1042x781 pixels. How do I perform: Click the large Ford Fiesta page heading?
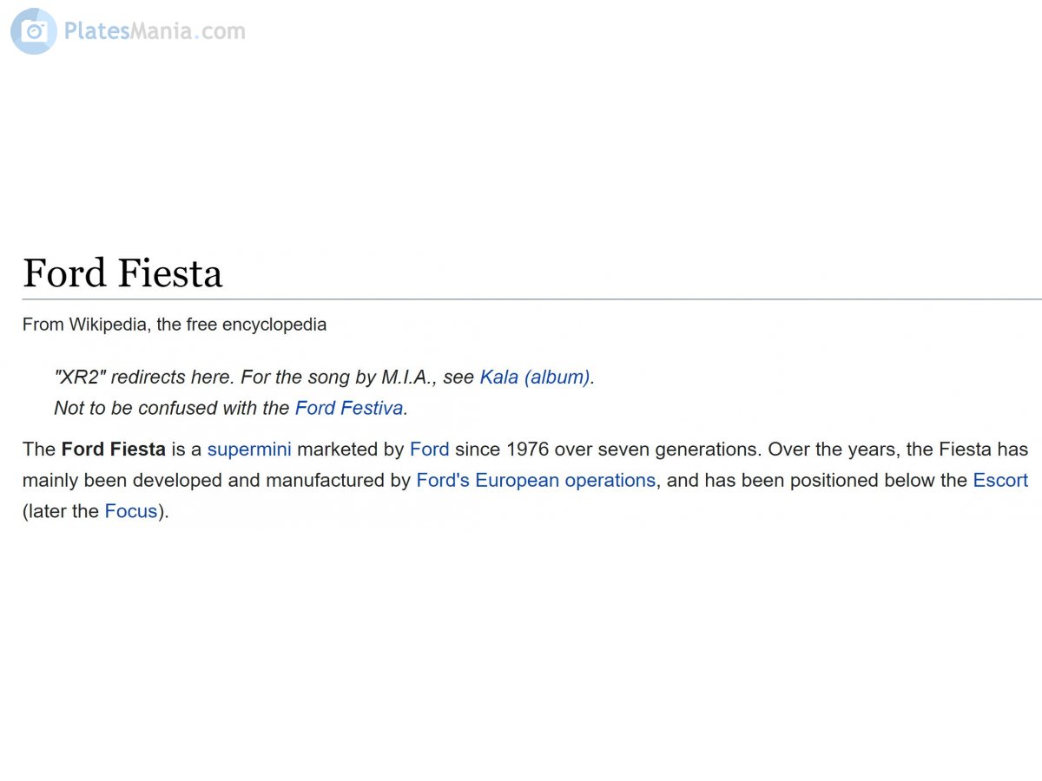click(122, 272)
